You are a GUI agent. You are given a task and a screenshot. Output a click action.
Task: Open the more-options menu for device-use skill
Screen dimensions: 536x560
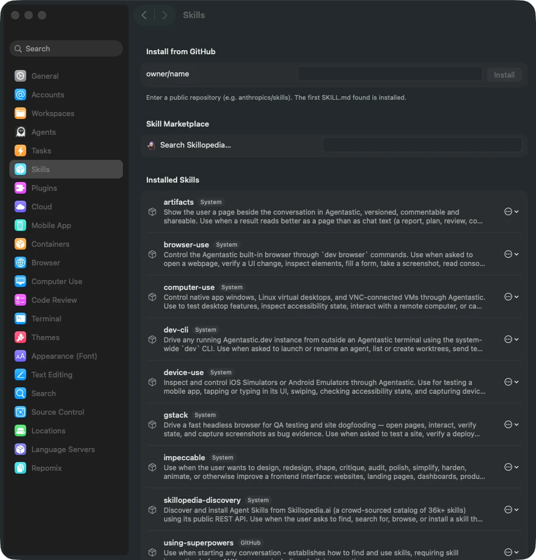pyautogui.click(x=512, y=381)
